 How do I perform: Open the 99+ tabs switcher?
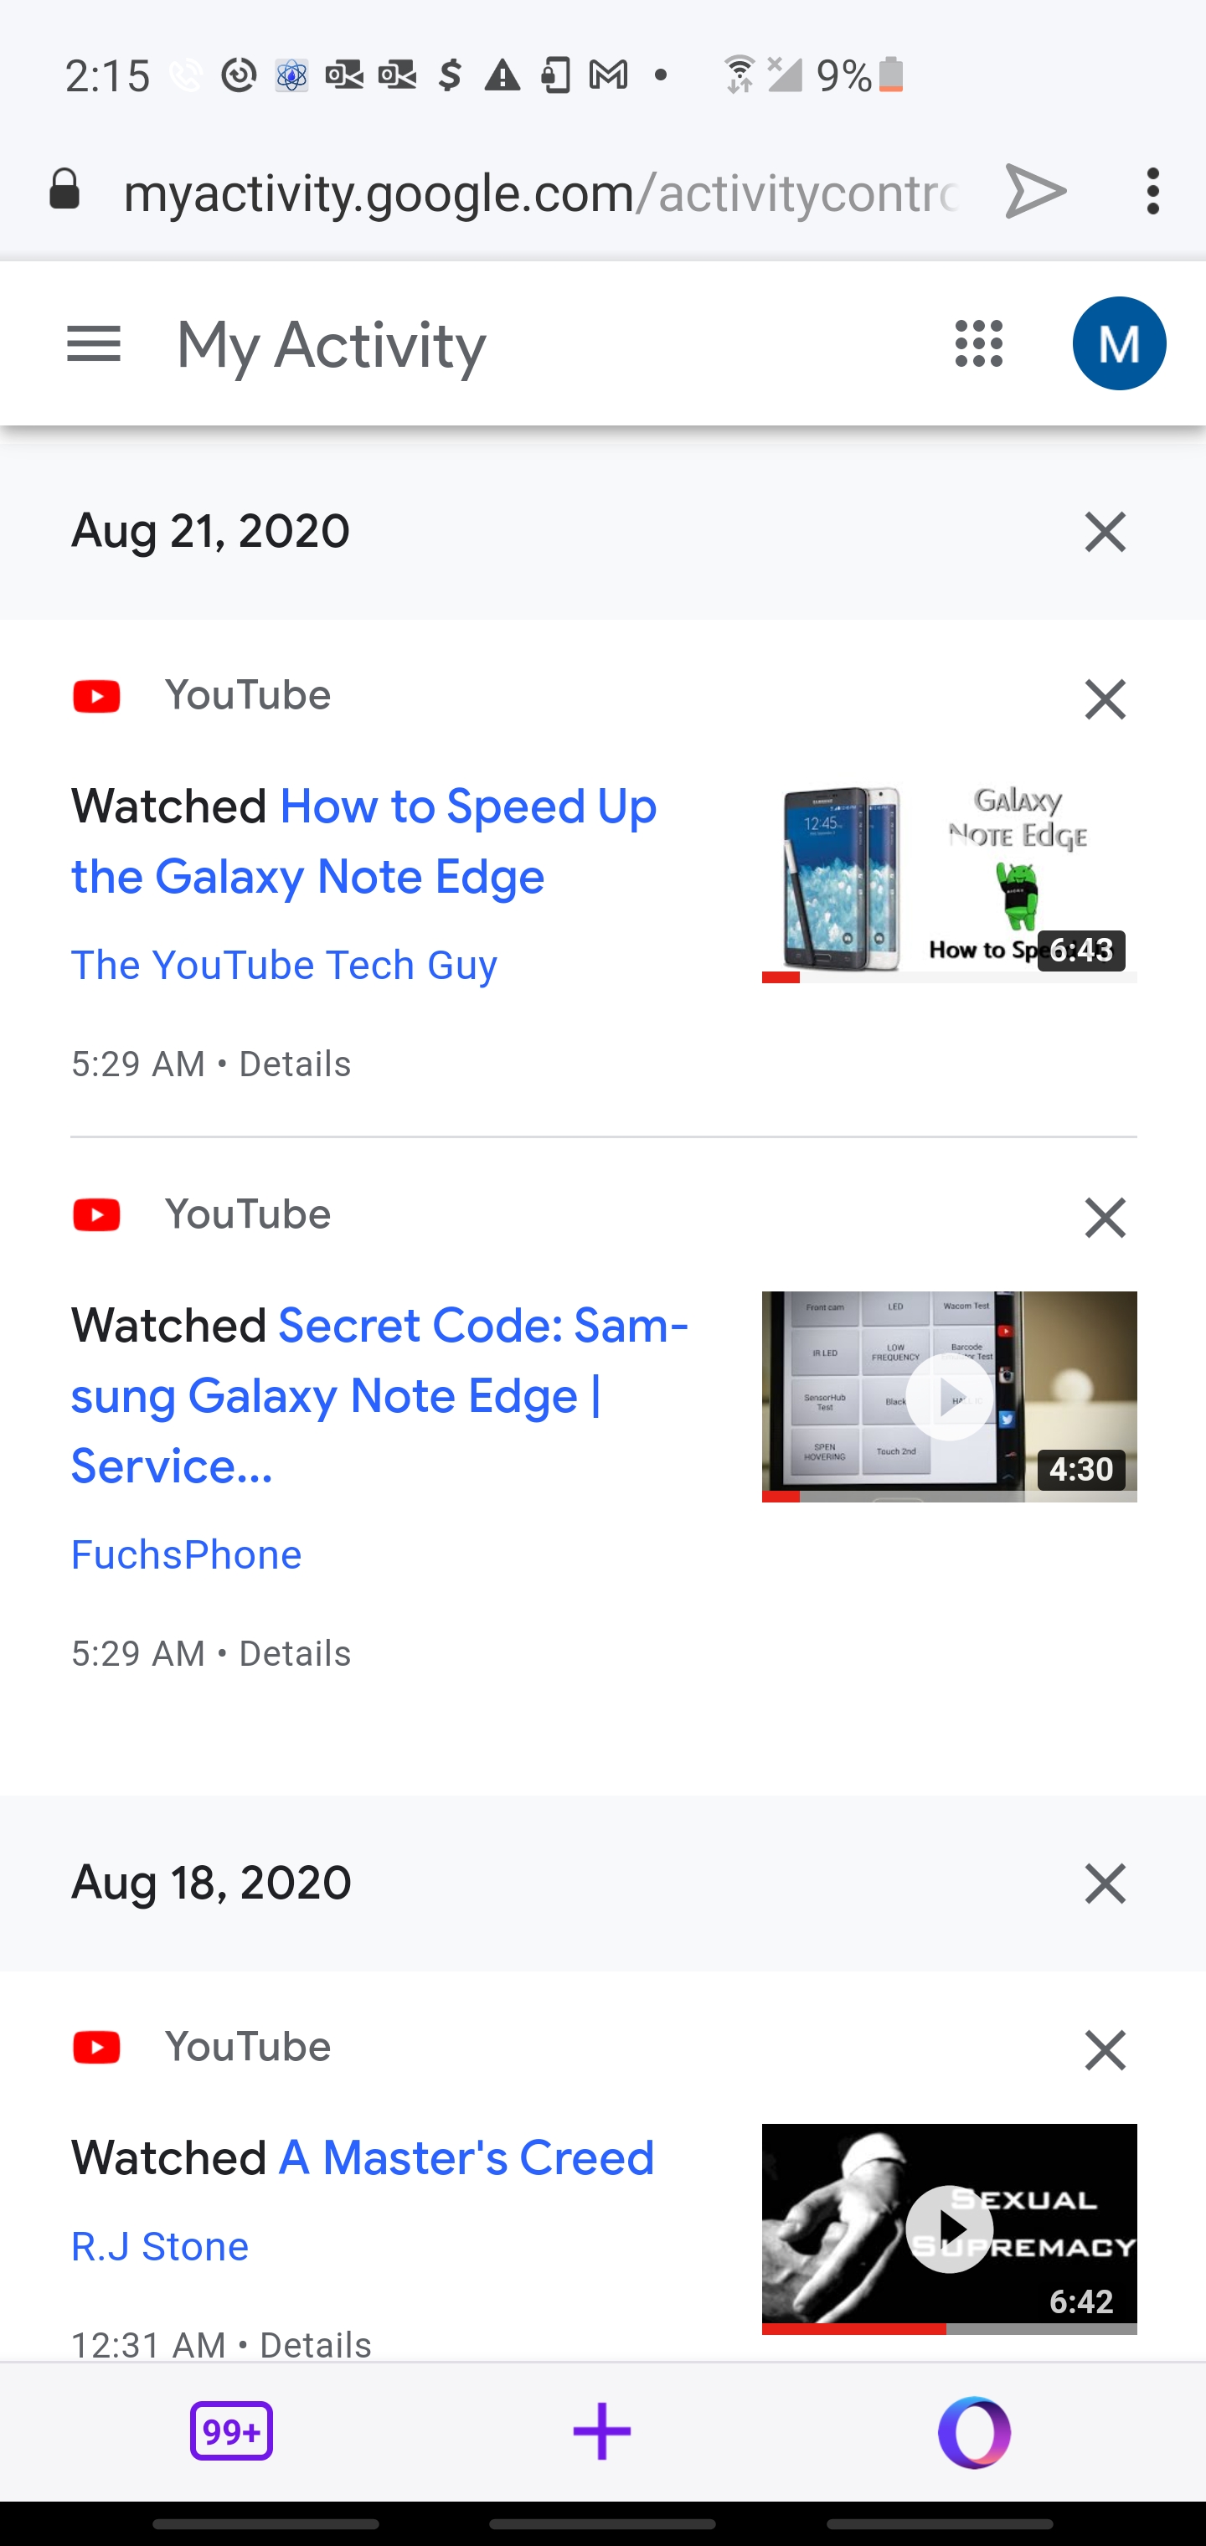pyautogui.click(x=231, y=2430)
